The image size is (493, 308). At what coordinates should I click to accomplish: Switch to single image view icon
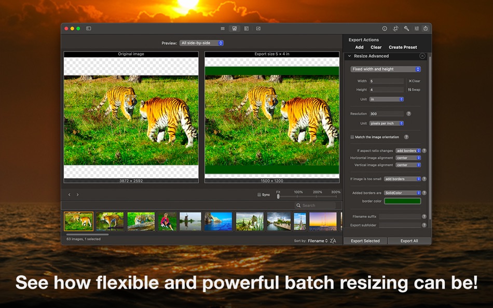(x=258, y=29)
